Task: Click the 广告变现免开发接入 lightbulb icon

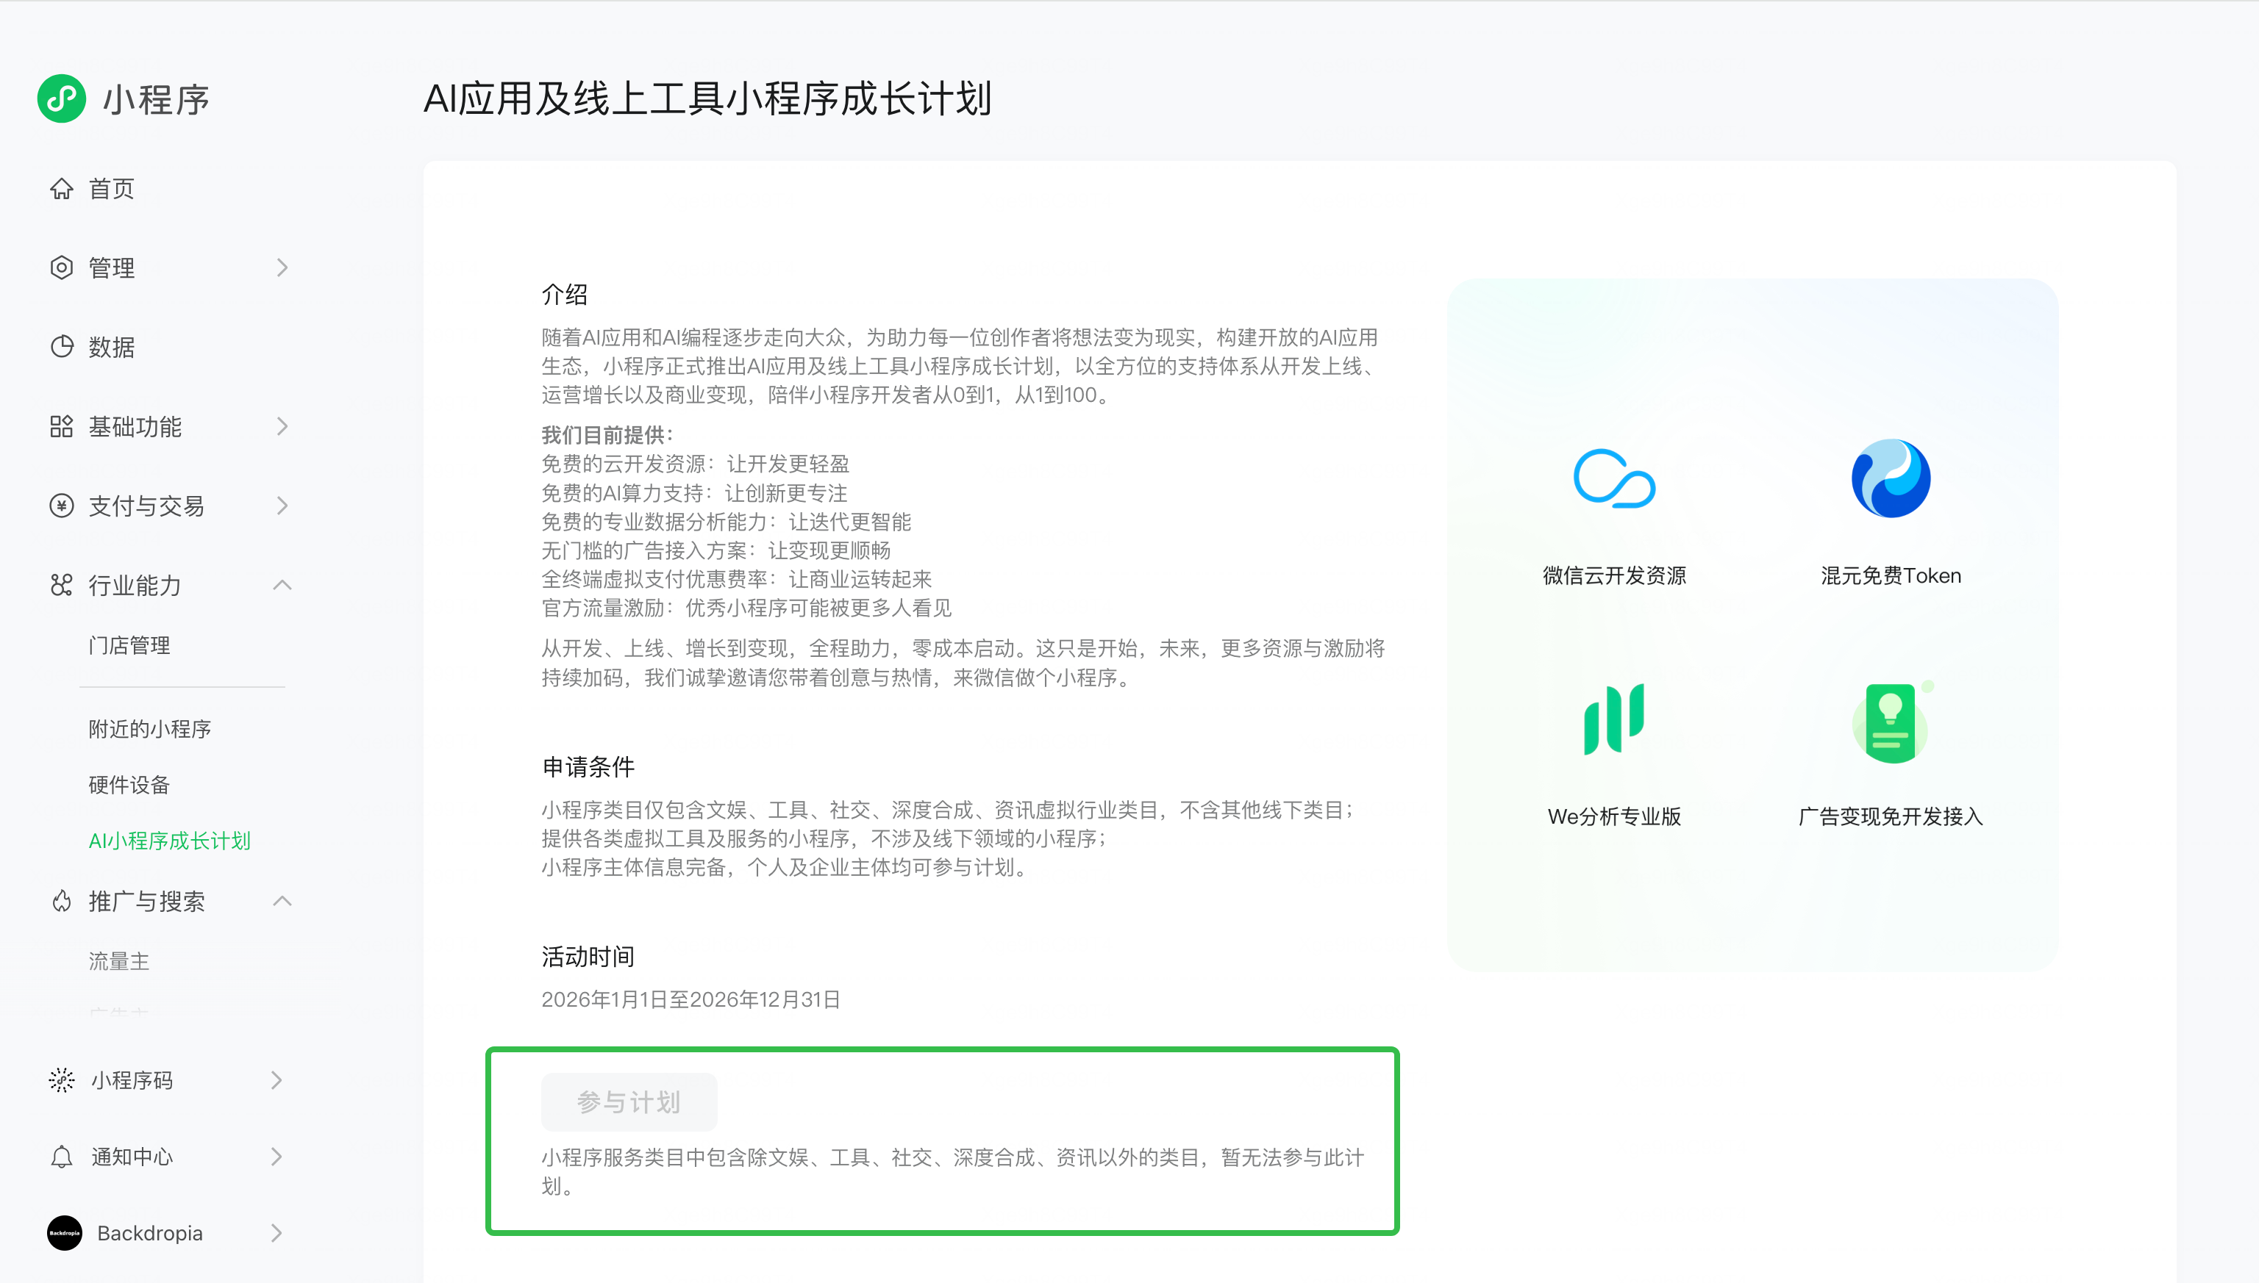Action: [1890, 722]
